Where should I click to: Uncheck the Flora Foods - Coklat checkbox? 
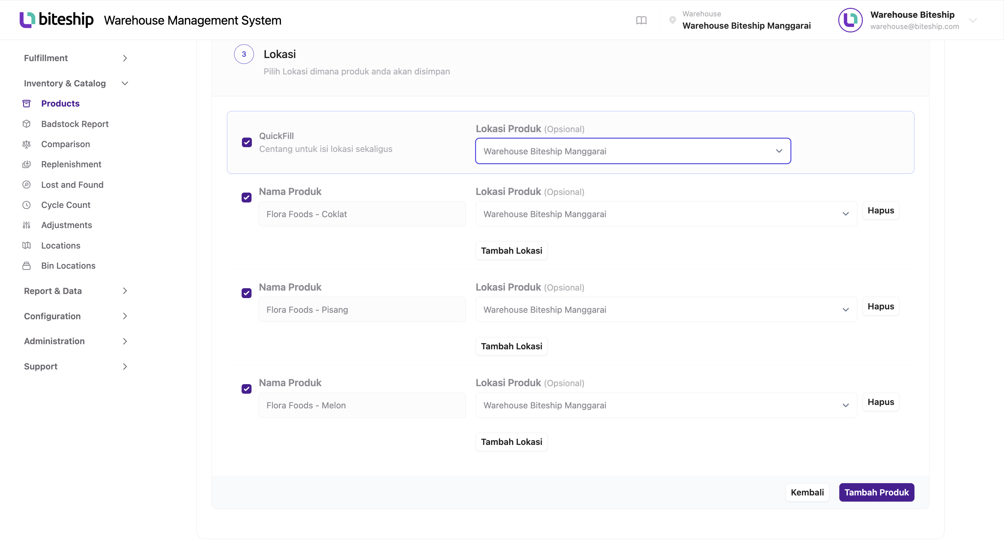pyautogui.click(x=247, y=197)
